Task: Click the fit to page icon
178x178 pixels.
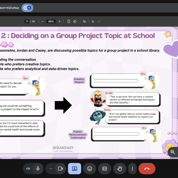Action: (x=69, y=21)
